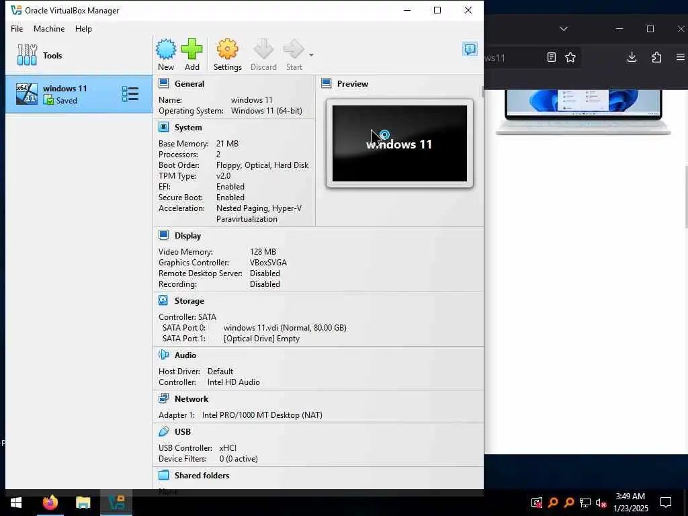Screen dimensions: 688x516
Task: Click the Network section icon
Action: 164,398
